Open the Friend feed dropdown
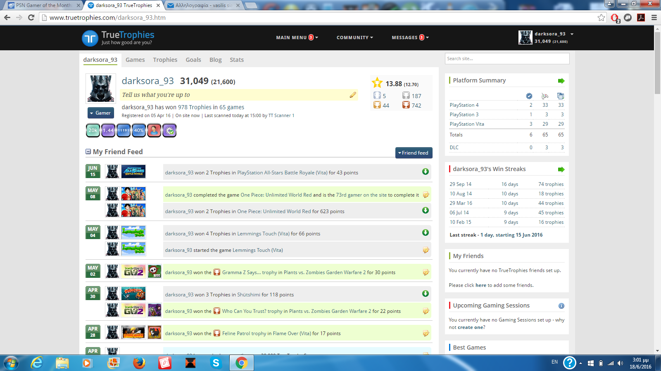 click(x=414, y=153)
